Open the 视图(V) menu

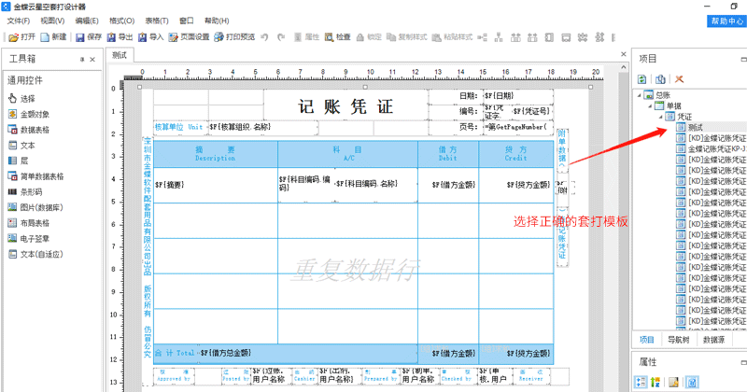coord(52,21)
